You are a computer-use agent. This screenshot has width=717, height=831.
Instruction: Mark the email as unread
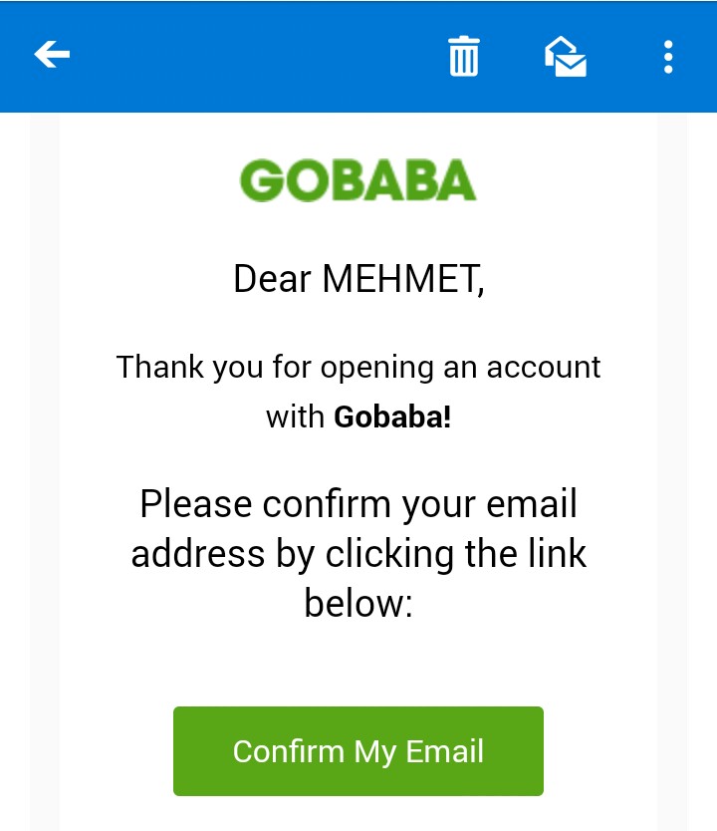(x=566, y=56)
